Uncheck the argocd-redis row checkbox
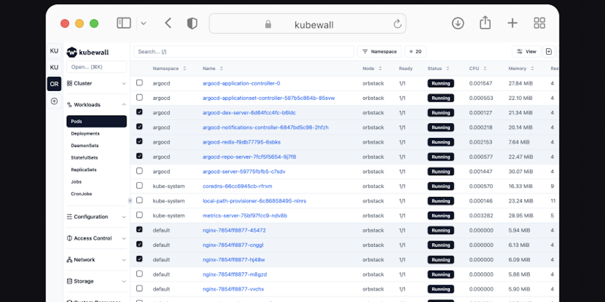The image size is (605, 302). [x=139, y=142]
